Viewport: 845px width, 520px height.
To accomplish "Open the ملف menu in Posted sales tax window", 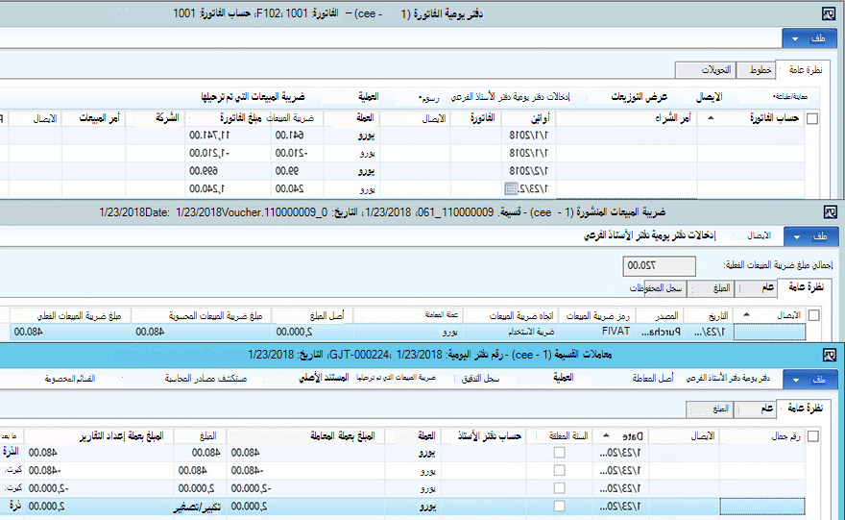I will click(811, 236).
